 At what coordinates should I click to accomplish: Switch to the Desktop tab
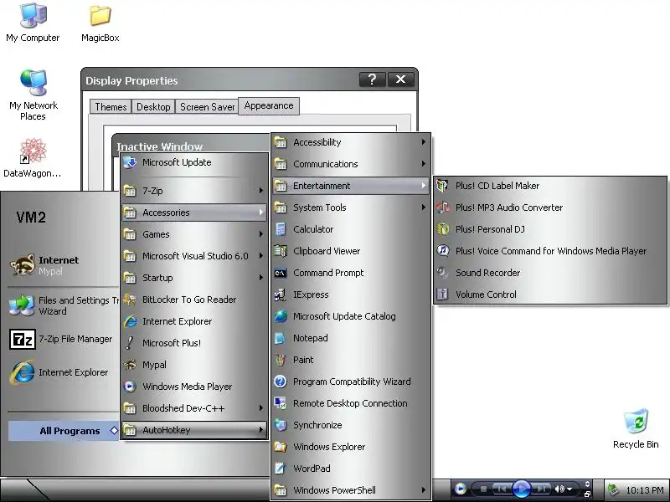[x=153, y=107]
